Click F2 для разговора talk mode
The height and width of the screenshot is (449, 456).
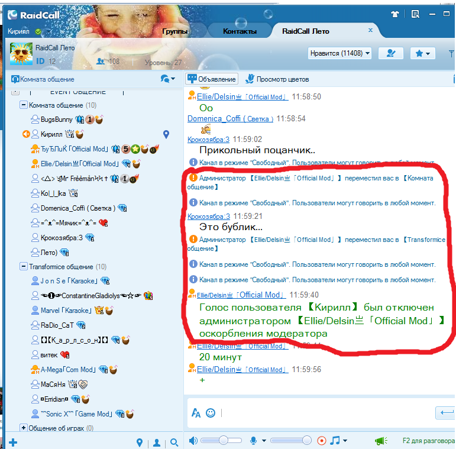428,441
